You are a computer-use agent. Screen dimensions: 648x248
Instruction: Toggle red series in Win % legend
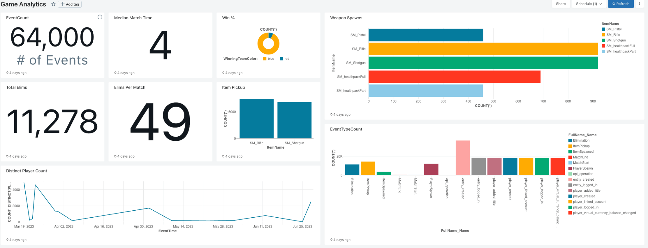coord(284,59)
